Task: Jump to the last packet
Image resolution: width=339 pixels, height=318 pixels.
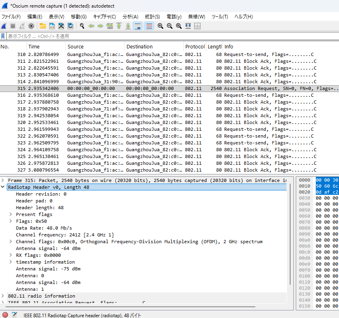Action: point(128,26)
